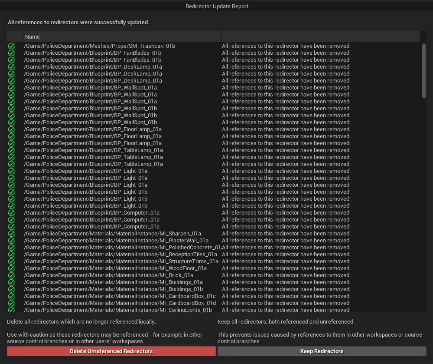Click the status icon next to MI_ReceptionTiles_01a
The width and height of the screenshot is (433, 364).
pos(11,255)
